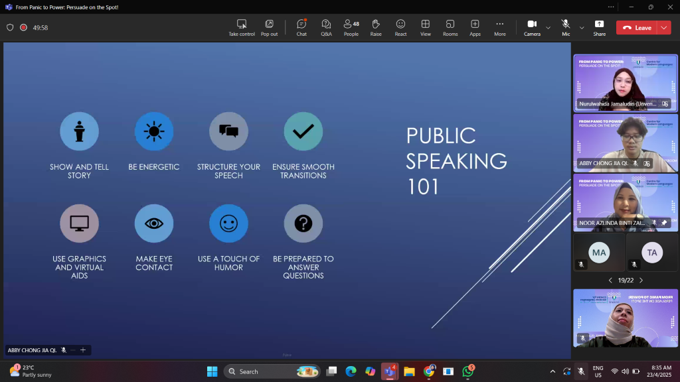Show the People participant list
The image size is (680, 382).
351,27
